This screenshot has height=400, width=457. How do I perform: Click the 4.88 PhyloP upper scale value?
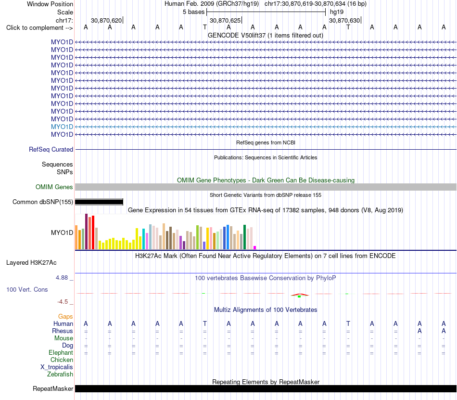pyautogui.click(x=62, y=278)
